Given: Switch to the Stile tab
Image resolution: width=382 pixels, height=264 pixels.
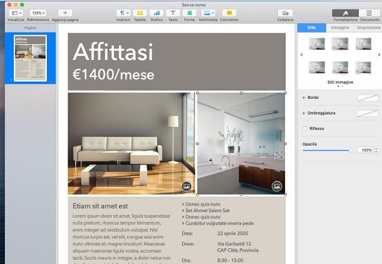Looking at the screenshot, I should [x=312, y=28].
